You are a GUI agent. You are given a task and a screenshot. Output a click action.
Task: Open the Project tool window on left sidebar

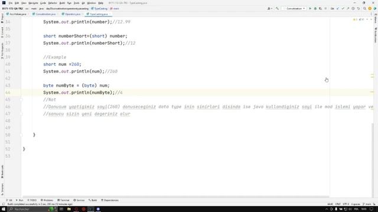(2, 18)
